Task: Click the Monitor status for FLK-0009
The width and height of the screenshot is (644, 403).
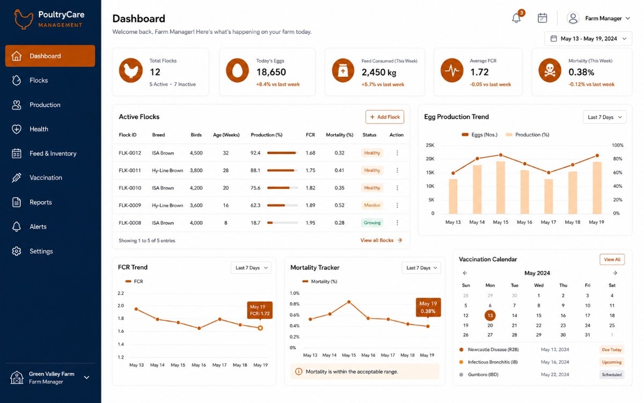Action: tap(372, 205)
